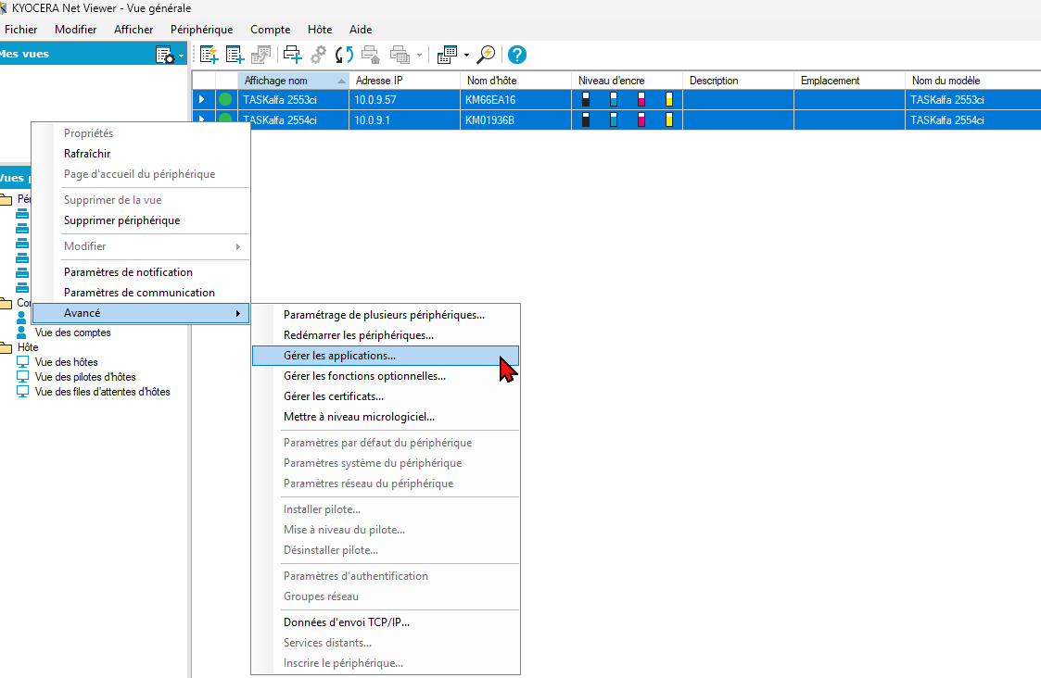Select Paramètres de communication

point(141,293)
